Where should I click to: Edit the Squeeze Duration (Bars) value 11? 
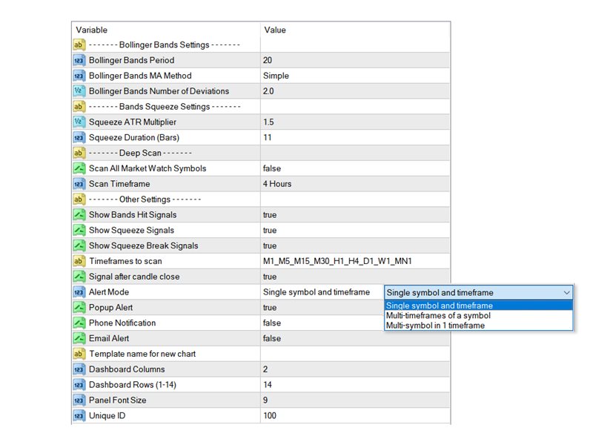268,137
